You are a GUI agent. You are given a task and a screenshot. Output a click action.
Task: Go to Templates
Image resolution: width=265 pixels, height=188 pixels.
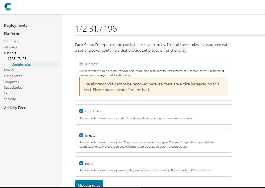click(11, 82)
